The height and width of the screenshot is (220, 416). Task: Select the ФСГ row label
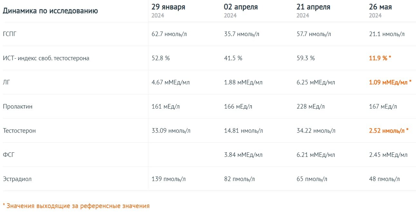coord(9,155)
